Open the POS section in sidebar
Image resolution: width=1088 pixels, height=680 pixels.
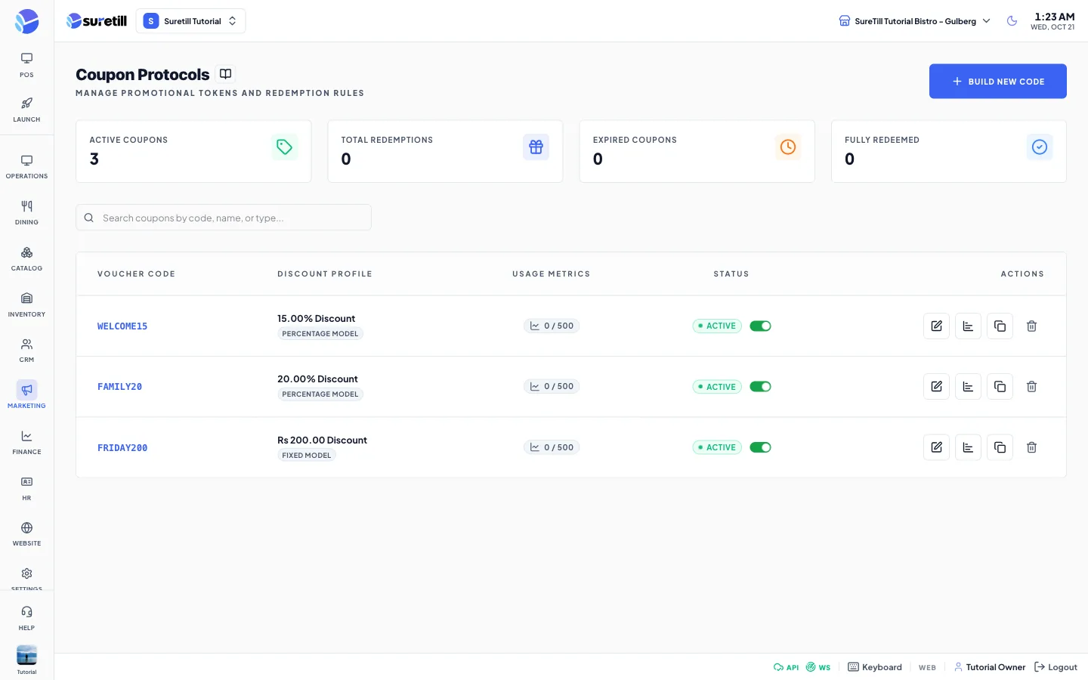[26, 65]
